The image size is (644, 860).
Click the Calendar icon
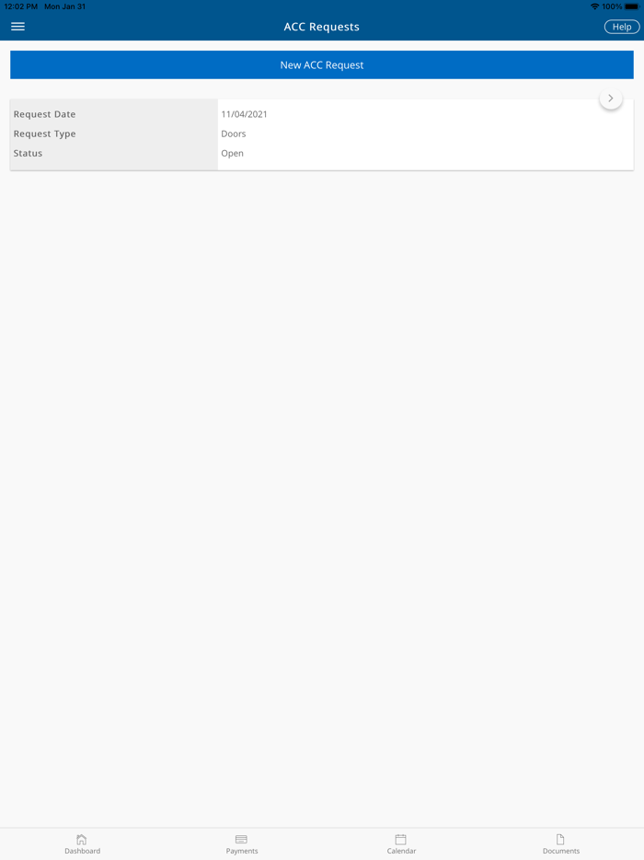point(400,839)
